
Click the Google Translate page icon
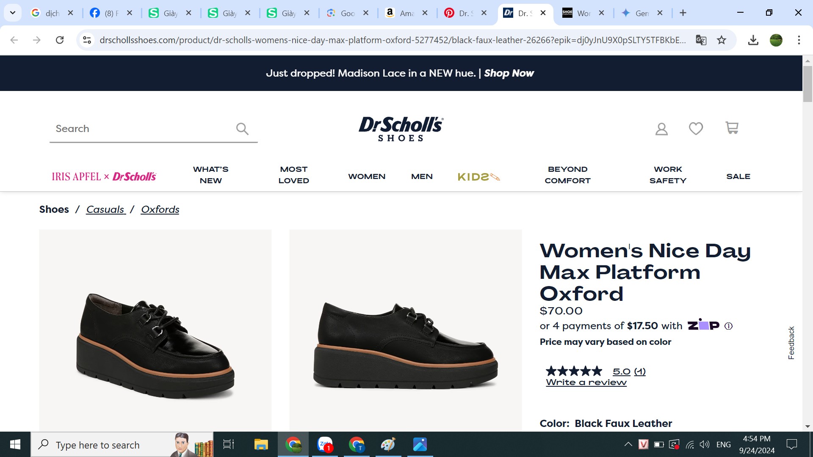click(701, 40)
